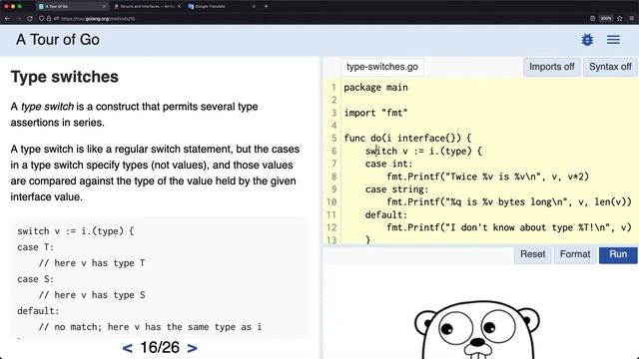Click code line 'package main' in editor
Image resolution: width=639 pixels, height=359 pixels.
coord(375,88)
